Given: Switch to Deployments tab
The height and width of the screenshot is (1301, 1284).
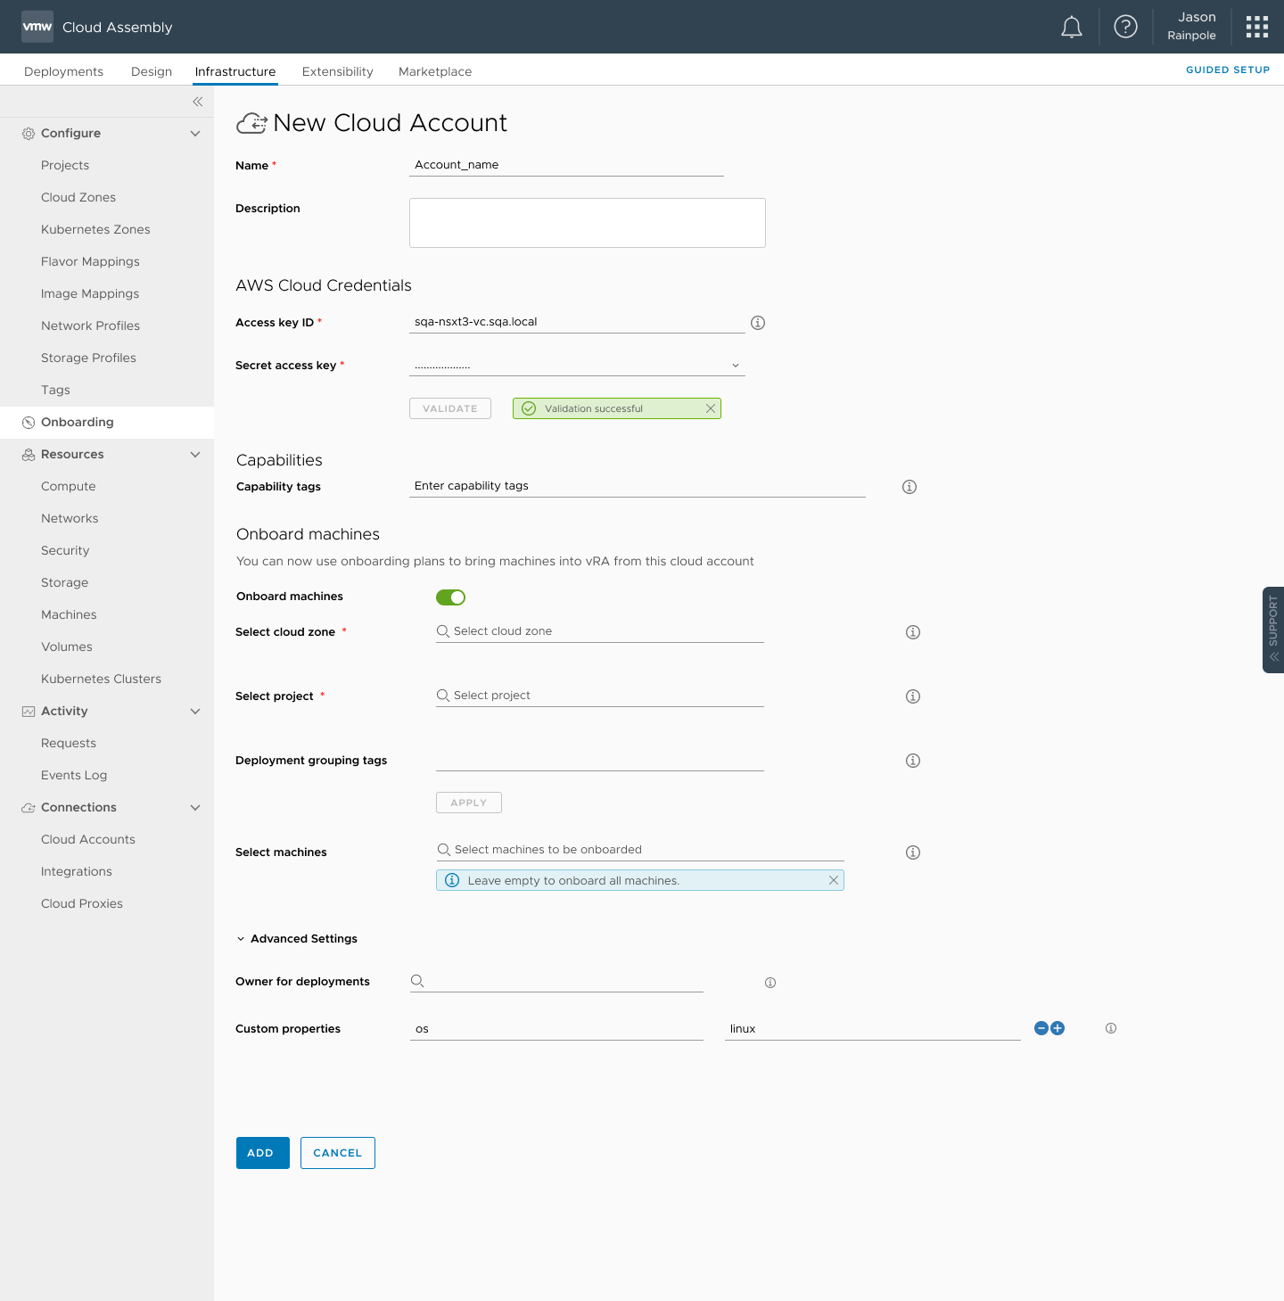Looking at the screenshot, I should click(63, 71).
